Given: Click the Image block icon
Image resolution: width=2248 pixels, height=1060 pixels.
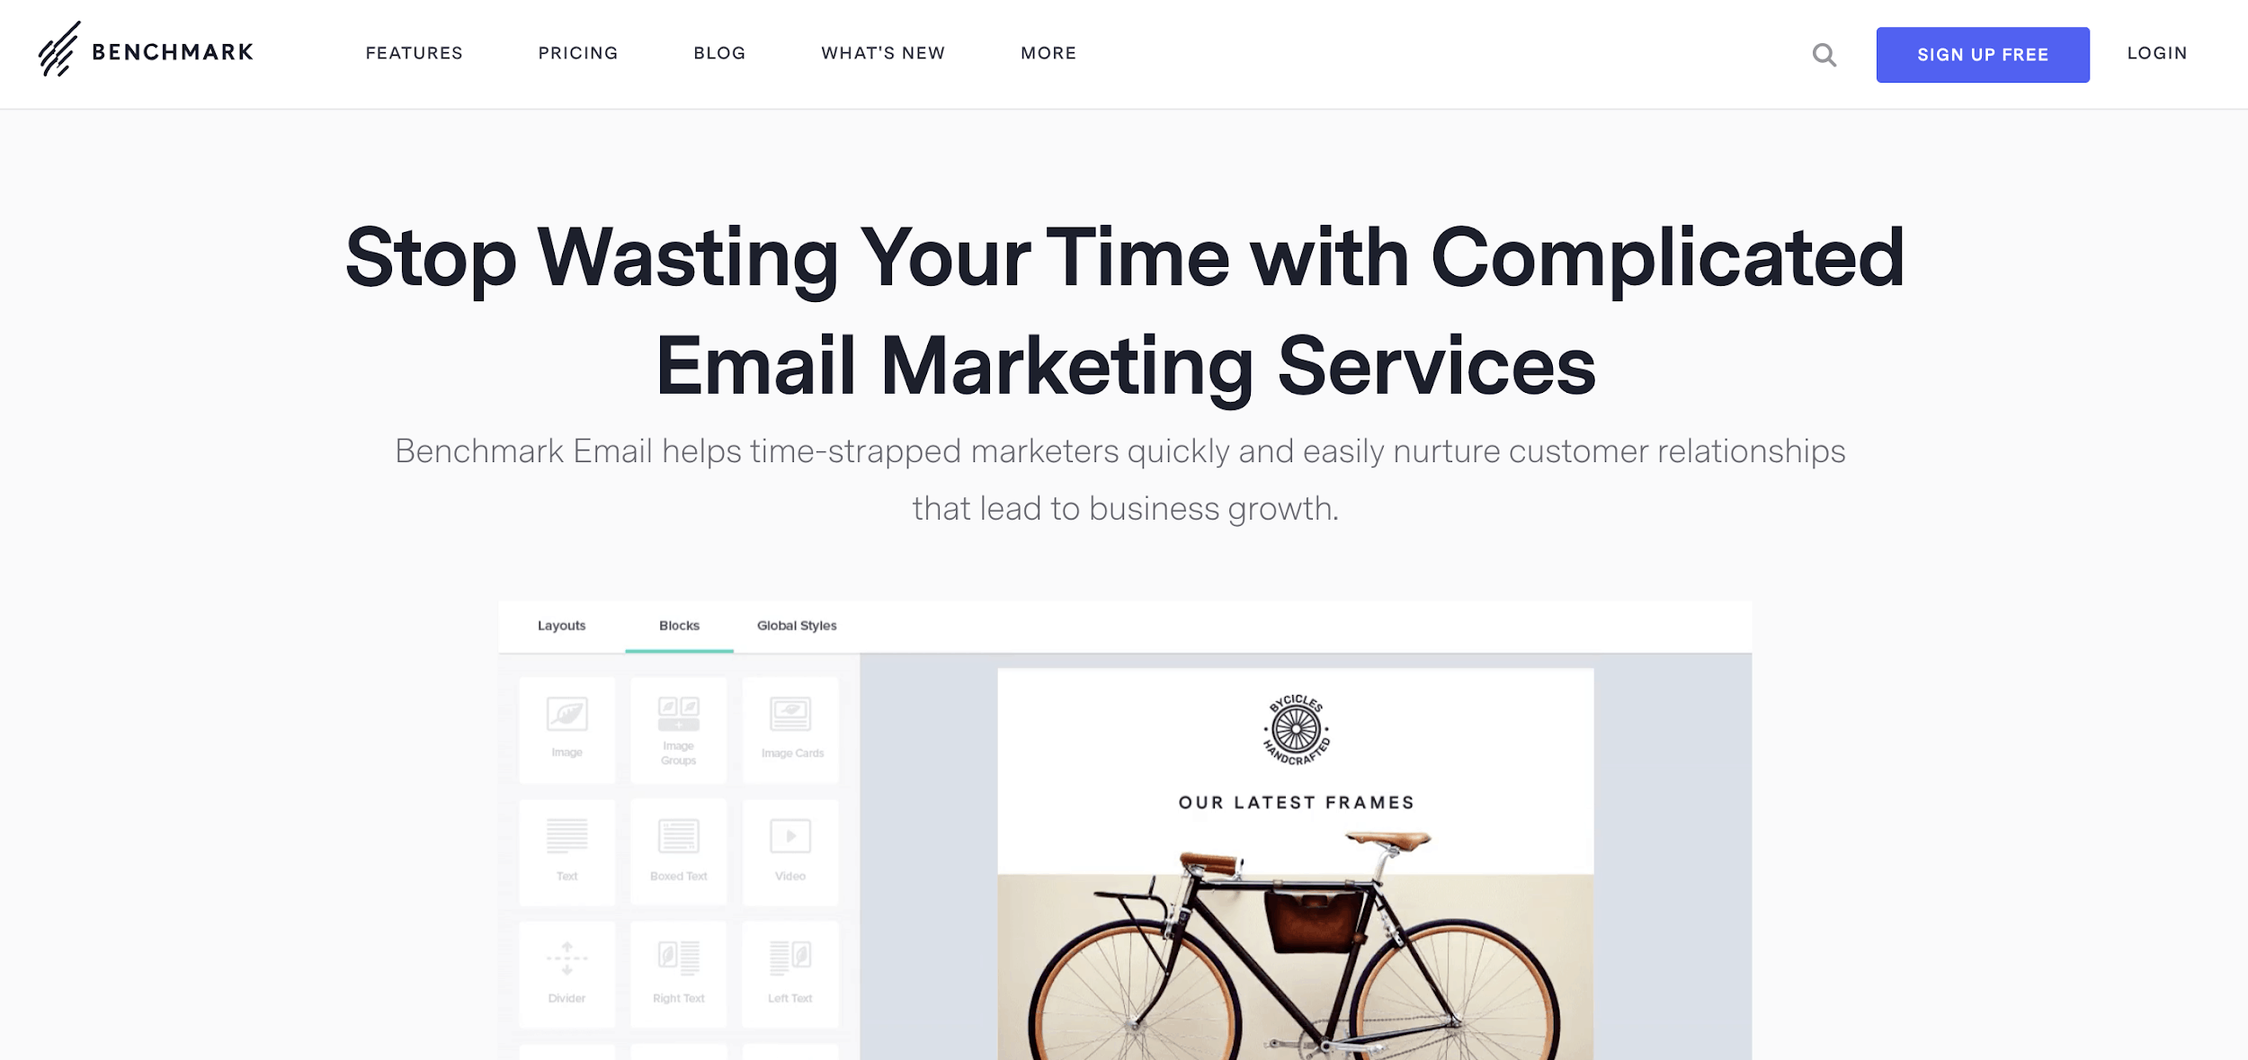Looking at the screenshot, I should tap(566, 728).
